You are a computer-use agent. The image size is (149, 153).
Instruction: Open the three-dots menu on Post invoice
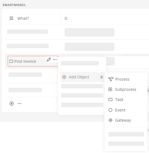pos(55,59)
